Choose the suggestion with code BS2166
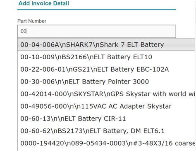Screen dimensions: 196x151 pyautogui.click(x=107, y=57)
